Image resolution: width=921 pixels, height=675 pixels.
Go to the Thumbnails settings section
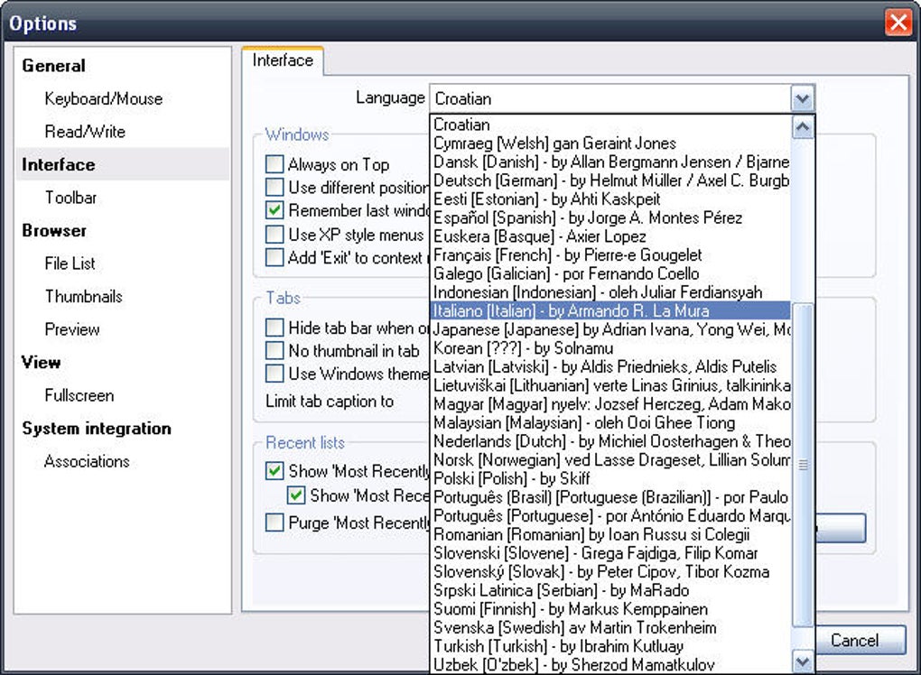tap(84, 296)
